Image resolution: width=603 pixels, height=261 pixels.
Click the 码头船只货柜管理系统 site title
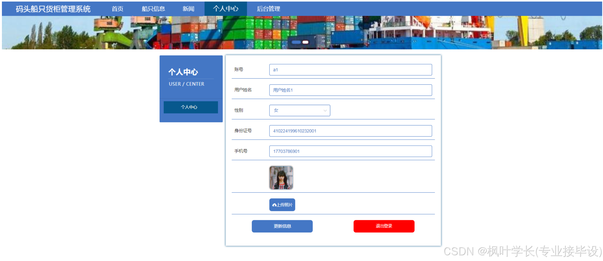click(x=53, y=9)
